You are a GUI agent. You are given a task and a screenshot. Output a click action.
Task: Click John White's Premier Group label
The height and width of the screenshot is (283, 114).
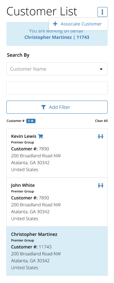point(22,191)
